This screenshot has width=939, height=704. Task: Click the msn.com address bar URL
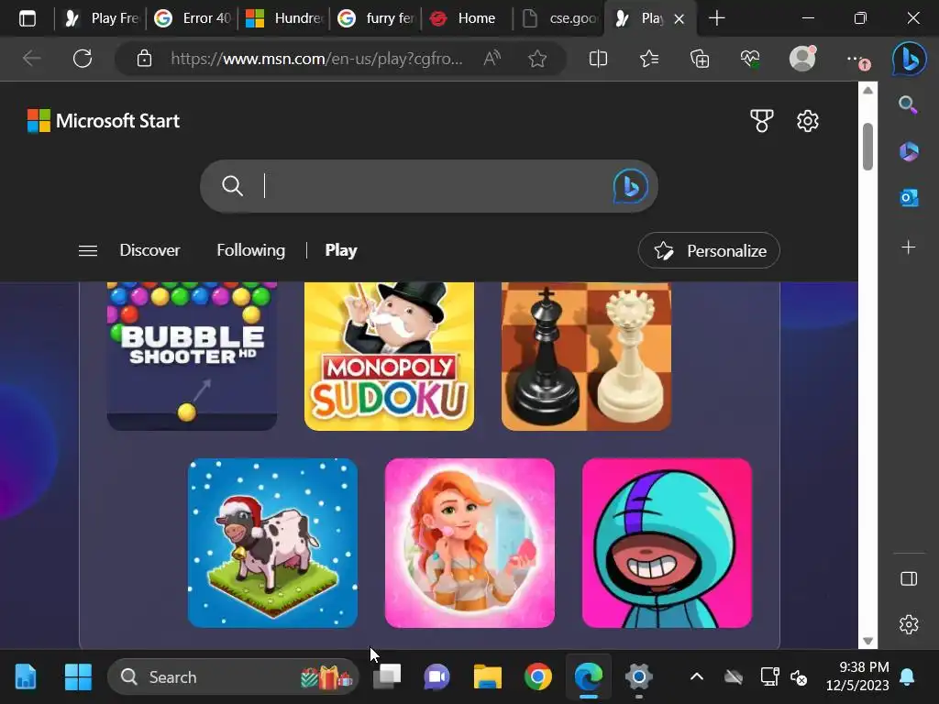[316, 59]
